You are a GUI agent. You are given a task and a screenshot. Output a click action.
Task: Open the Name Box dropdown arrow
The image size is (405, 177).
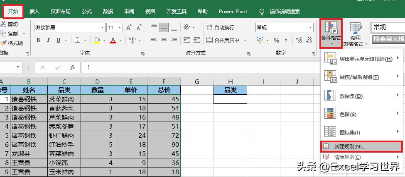(x=18, y=67)
